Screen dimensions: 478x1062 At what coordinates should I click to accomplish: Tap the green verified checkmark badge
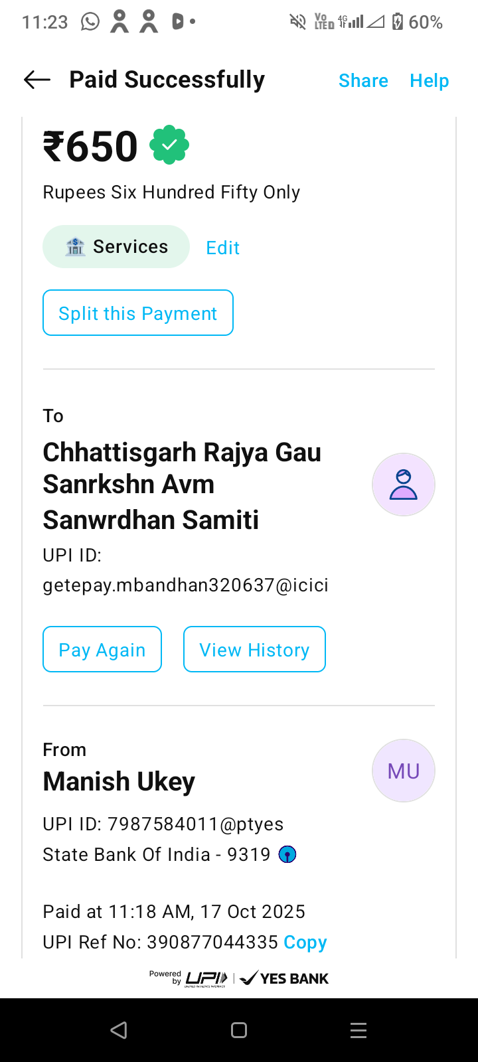tap(169, 145)
